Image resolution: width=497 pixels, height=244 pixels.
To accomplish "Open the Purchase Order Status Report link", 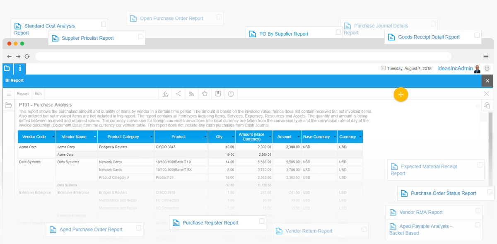I will (x=443, y=193).
